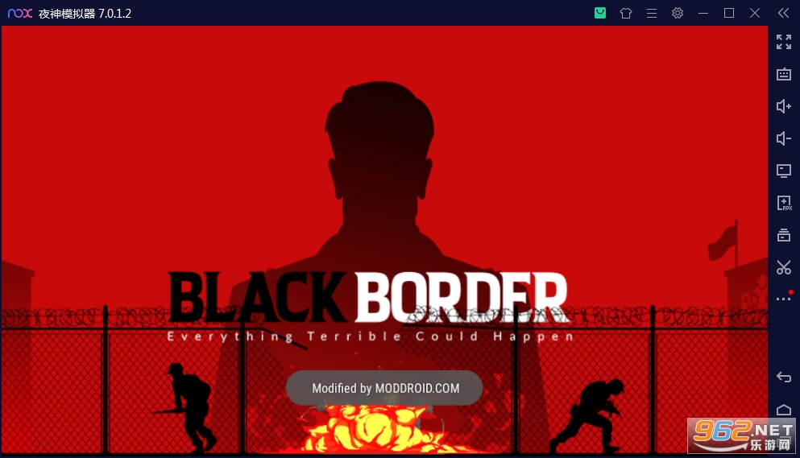Tap the Android back arrow in sidebar
This screenshot has height=458, width=800.
click(x=784, y=378)
